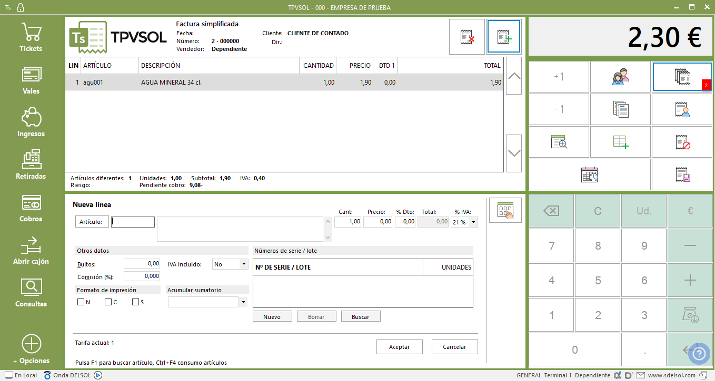715x381 pixels.
Task: Click the cancel ticket prohibited icon
Action: pos(682,142)
